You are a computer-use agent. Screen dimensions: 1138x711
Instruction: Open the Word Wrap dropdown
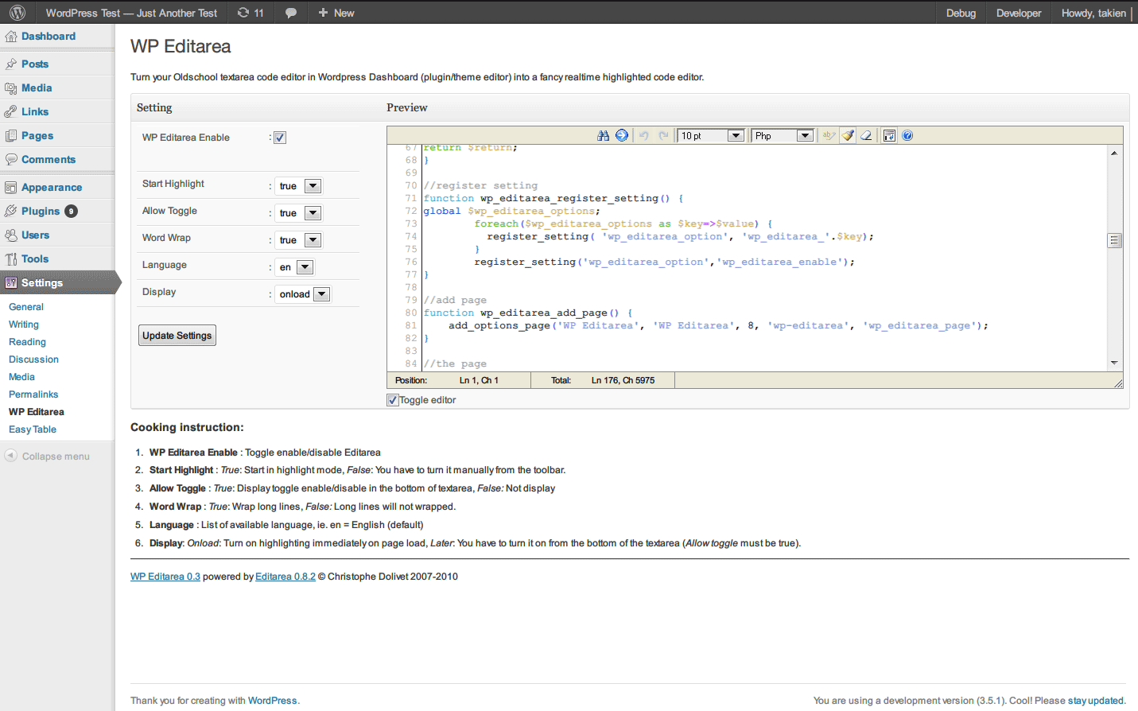[298, 240]
